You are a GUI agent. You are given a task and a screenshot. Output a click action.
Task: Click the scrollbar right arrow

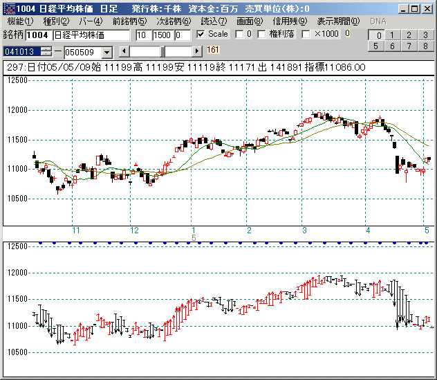[x=197, y=51]
